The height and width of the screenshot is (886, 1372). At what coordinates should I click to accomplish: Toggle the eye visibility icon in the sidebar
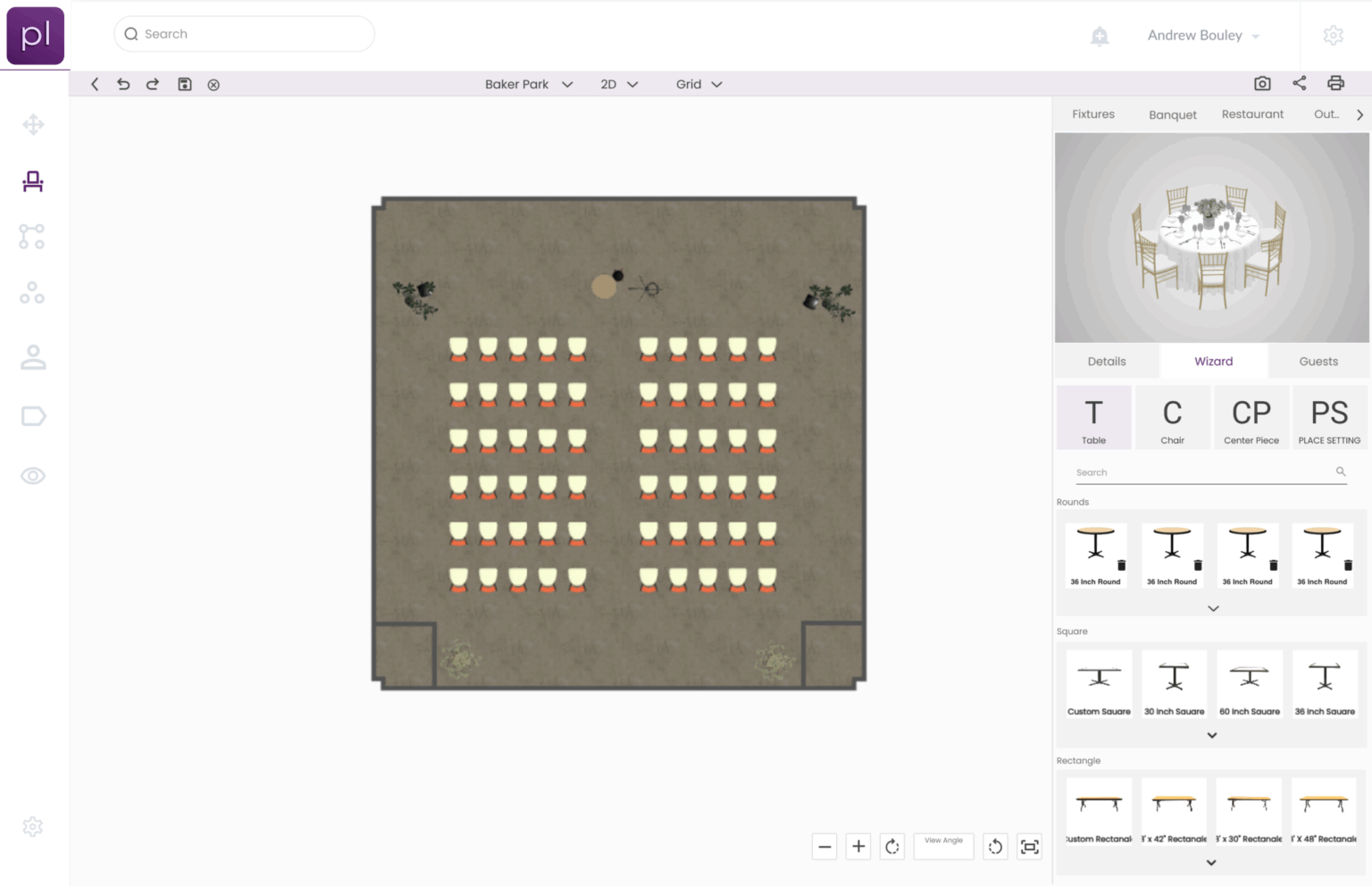(x=33, y=476)
